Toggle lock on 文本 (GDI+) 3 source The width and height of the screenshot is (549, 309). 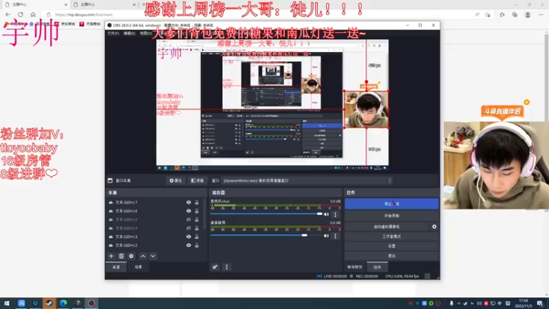[x=197, y=237]
